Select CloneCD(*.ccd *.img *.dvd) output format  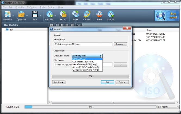pos(87,70)
